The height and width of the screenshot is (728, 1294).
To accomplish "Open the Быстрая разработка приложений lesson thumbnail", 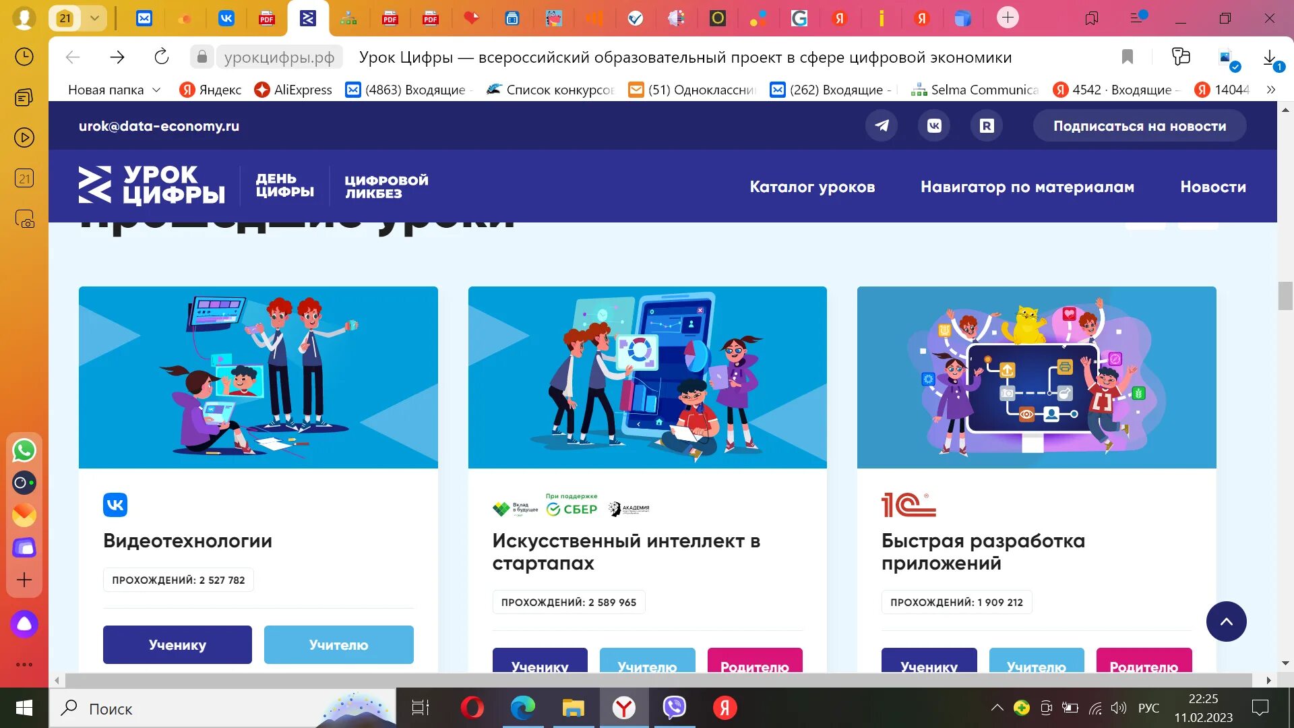I will coord(1036,377).
